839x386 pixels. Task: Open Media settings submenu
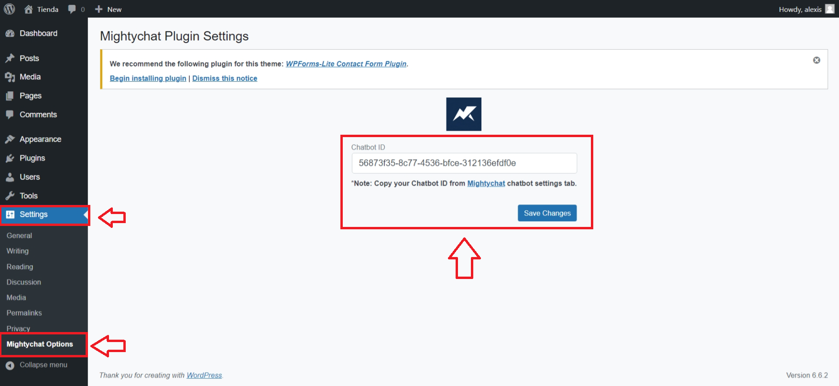[x=16, y=298]
